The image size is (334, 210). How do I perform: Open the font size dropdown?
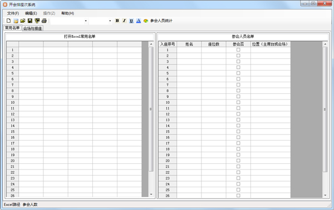point(110,21)
